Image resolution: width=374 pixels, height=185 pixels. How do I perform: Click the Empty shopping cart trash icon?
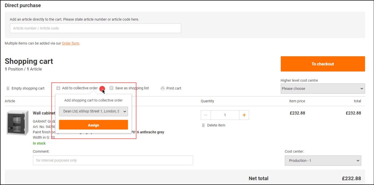[x=8, y=88]
